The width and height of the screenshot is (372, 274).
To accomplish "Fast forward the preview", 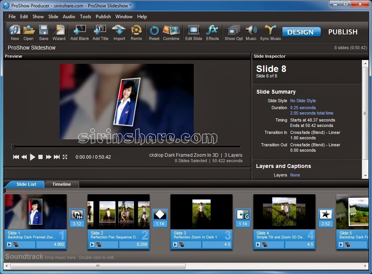I will 49,157.
